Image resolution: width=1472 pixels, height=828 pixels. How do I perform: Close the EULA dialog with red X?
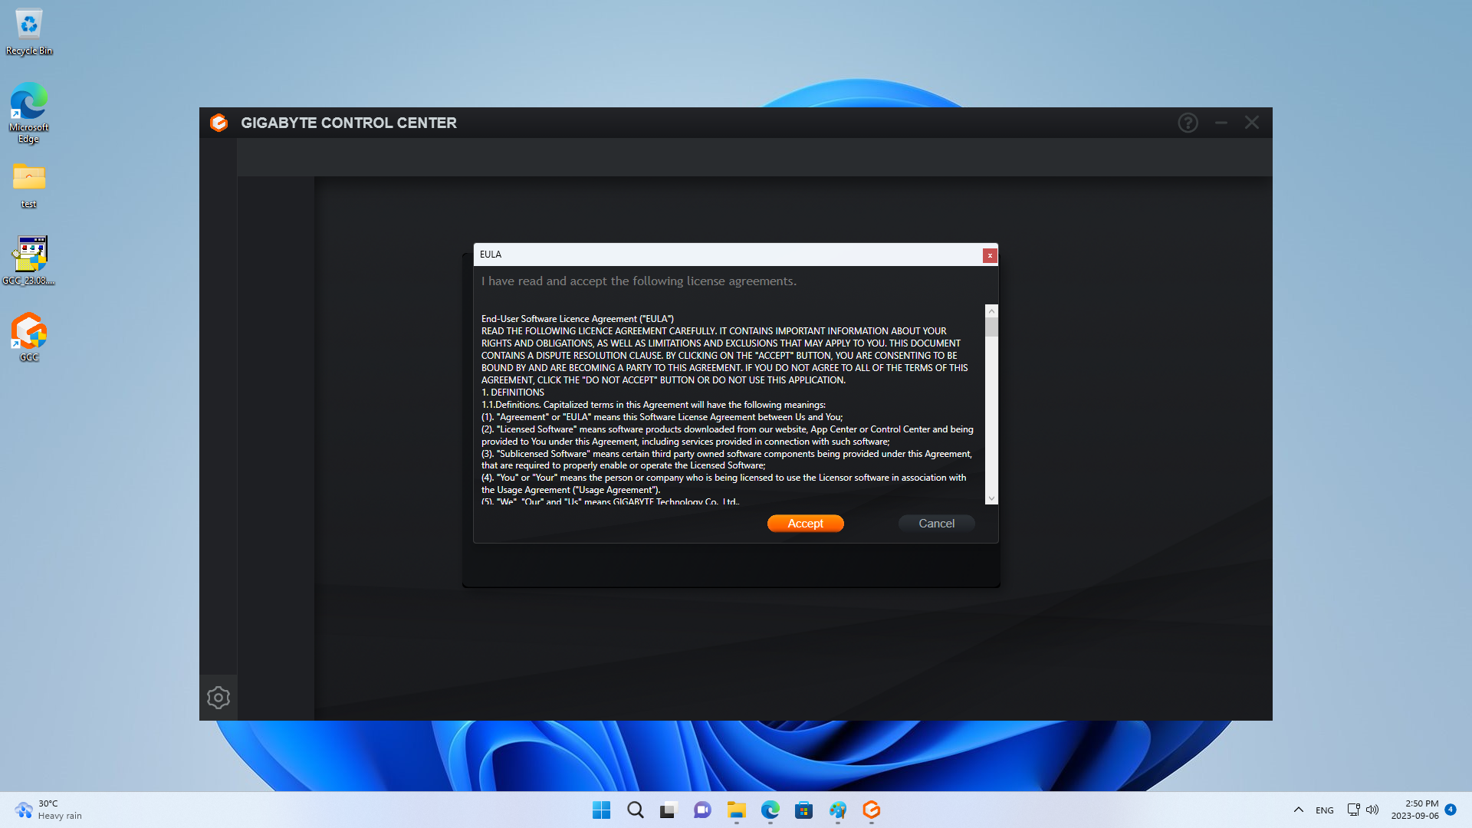[x=990, y=255]
